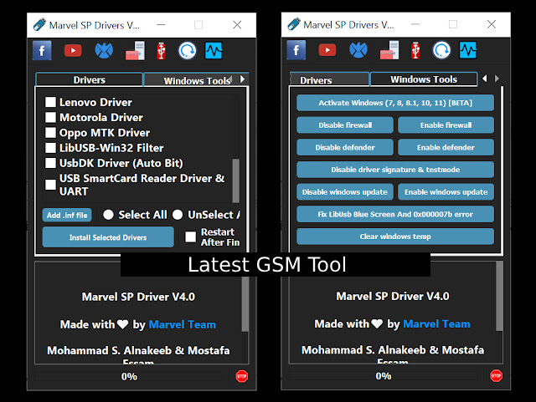Click tab scroll left arrow in right window
536x402 pixels.
(485, 79)
